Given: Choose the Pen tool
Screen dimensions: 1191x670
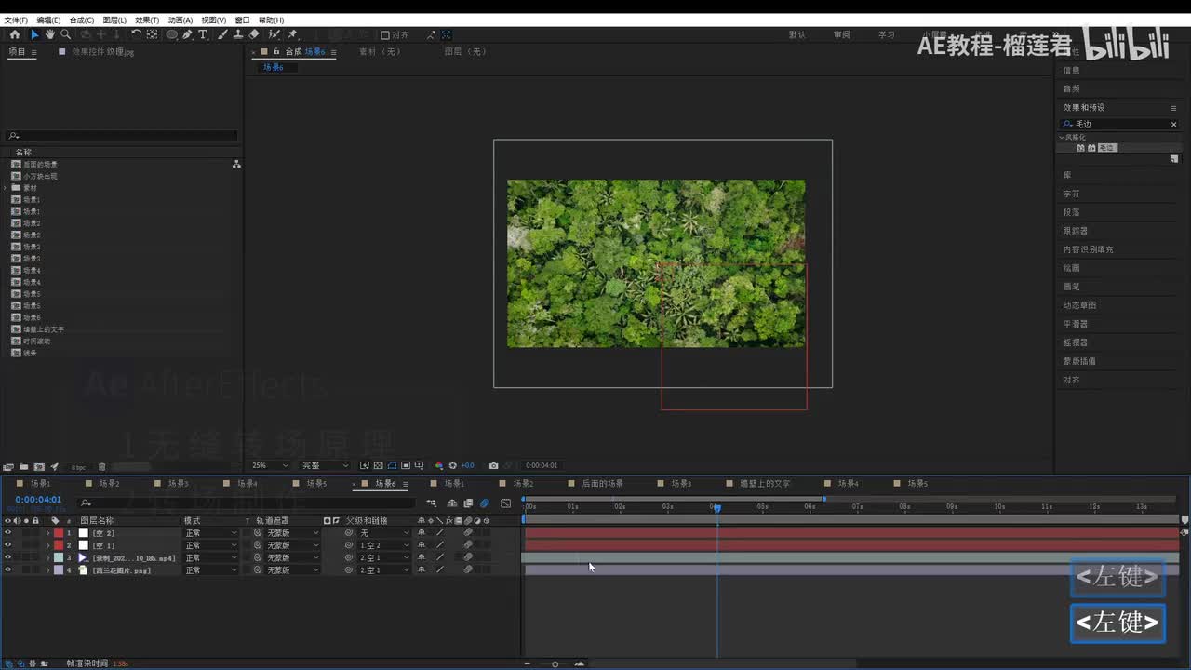Looking at the screenshot, I should (x=187, y=34).
